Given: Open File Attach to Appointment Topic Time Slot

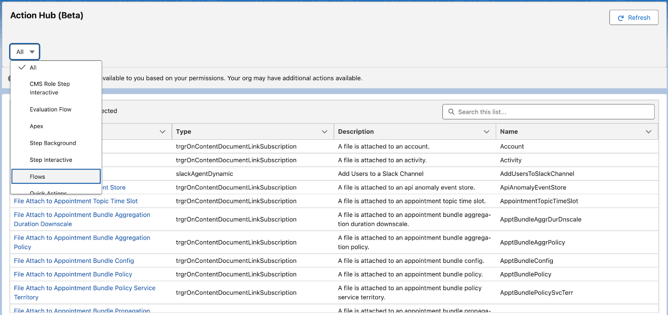Looking at the screenshot, I should click(76, 201).
